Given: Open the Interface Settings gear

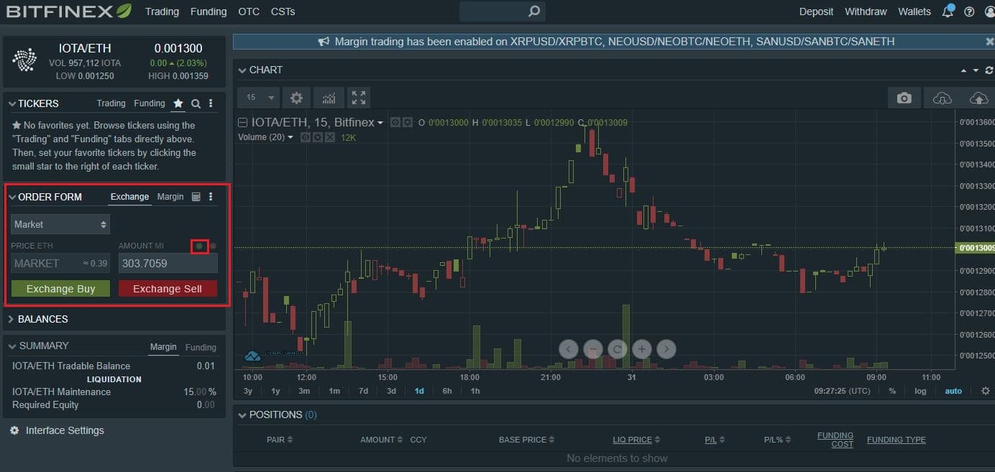Looking at the screenshot, I should 14,430.
